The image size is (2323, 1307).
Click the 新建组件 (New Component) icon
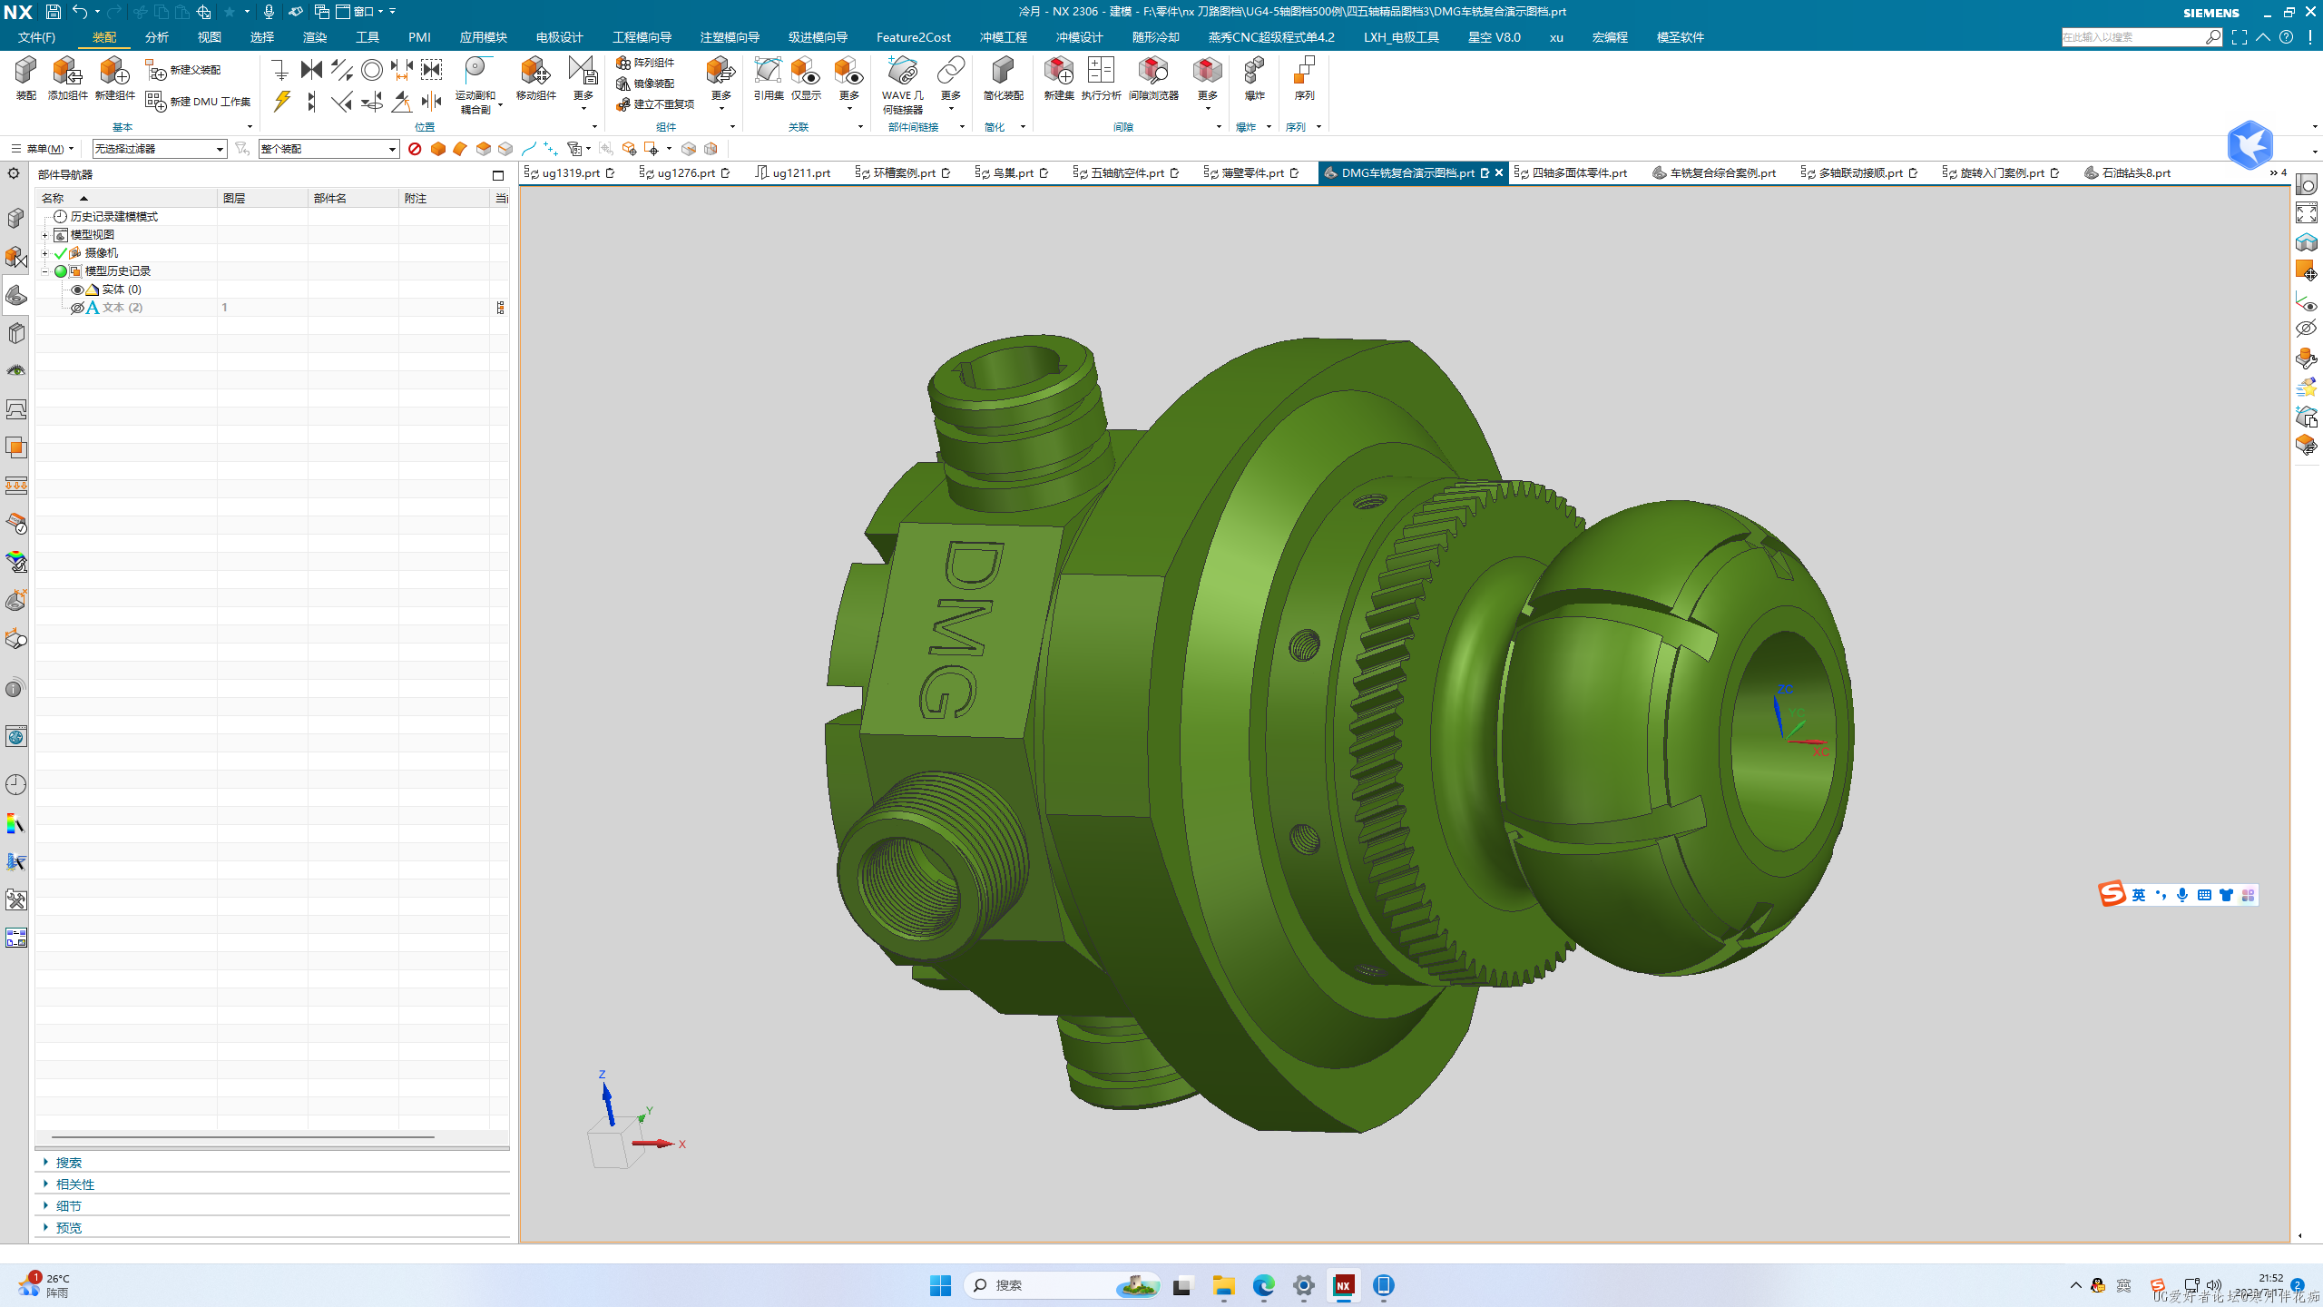(x=114, y=78)
